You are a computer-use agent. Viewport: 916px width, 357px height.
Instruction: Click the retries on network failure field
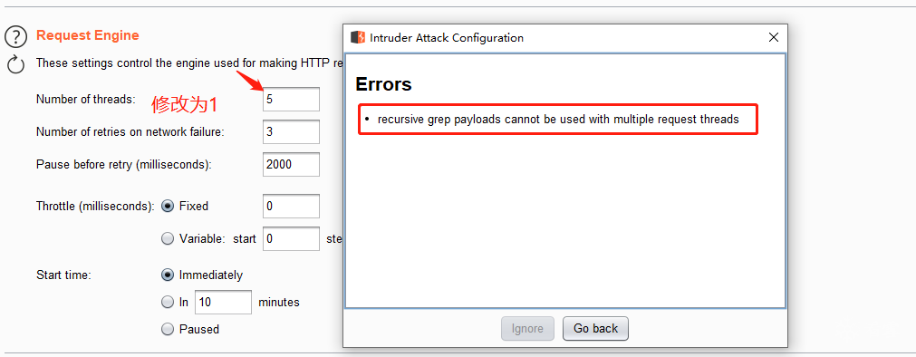pos(291,132)
